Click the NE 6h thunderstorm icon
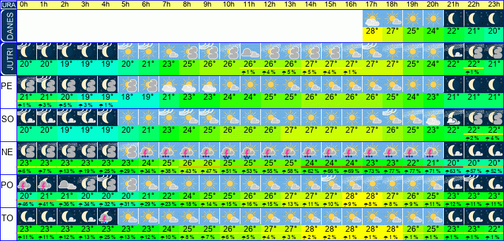This screenshot has width=504, height=241. [x=148, y=151]
